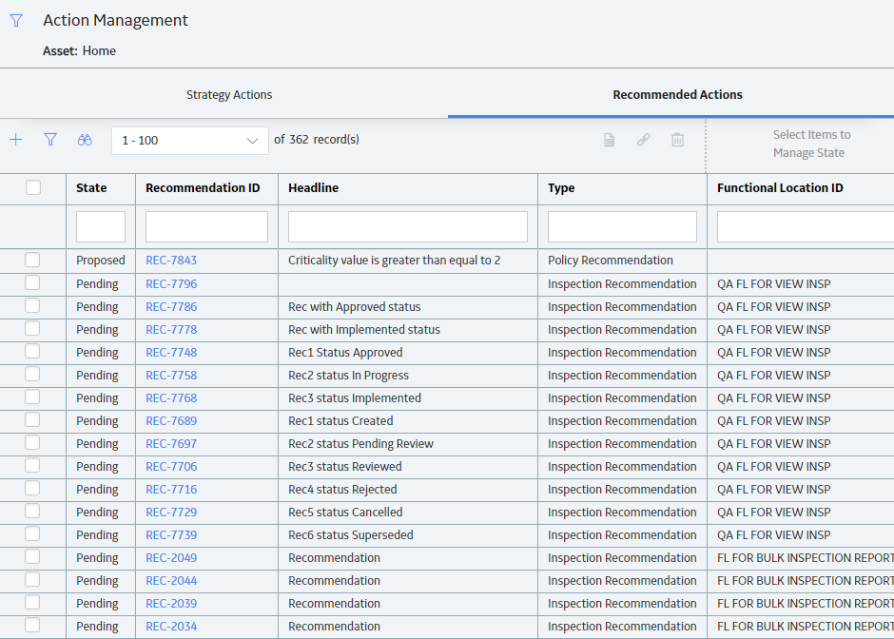Click the Recommendation ID filter box
Screen dimensions: 894x639
(x=206, y=227)
